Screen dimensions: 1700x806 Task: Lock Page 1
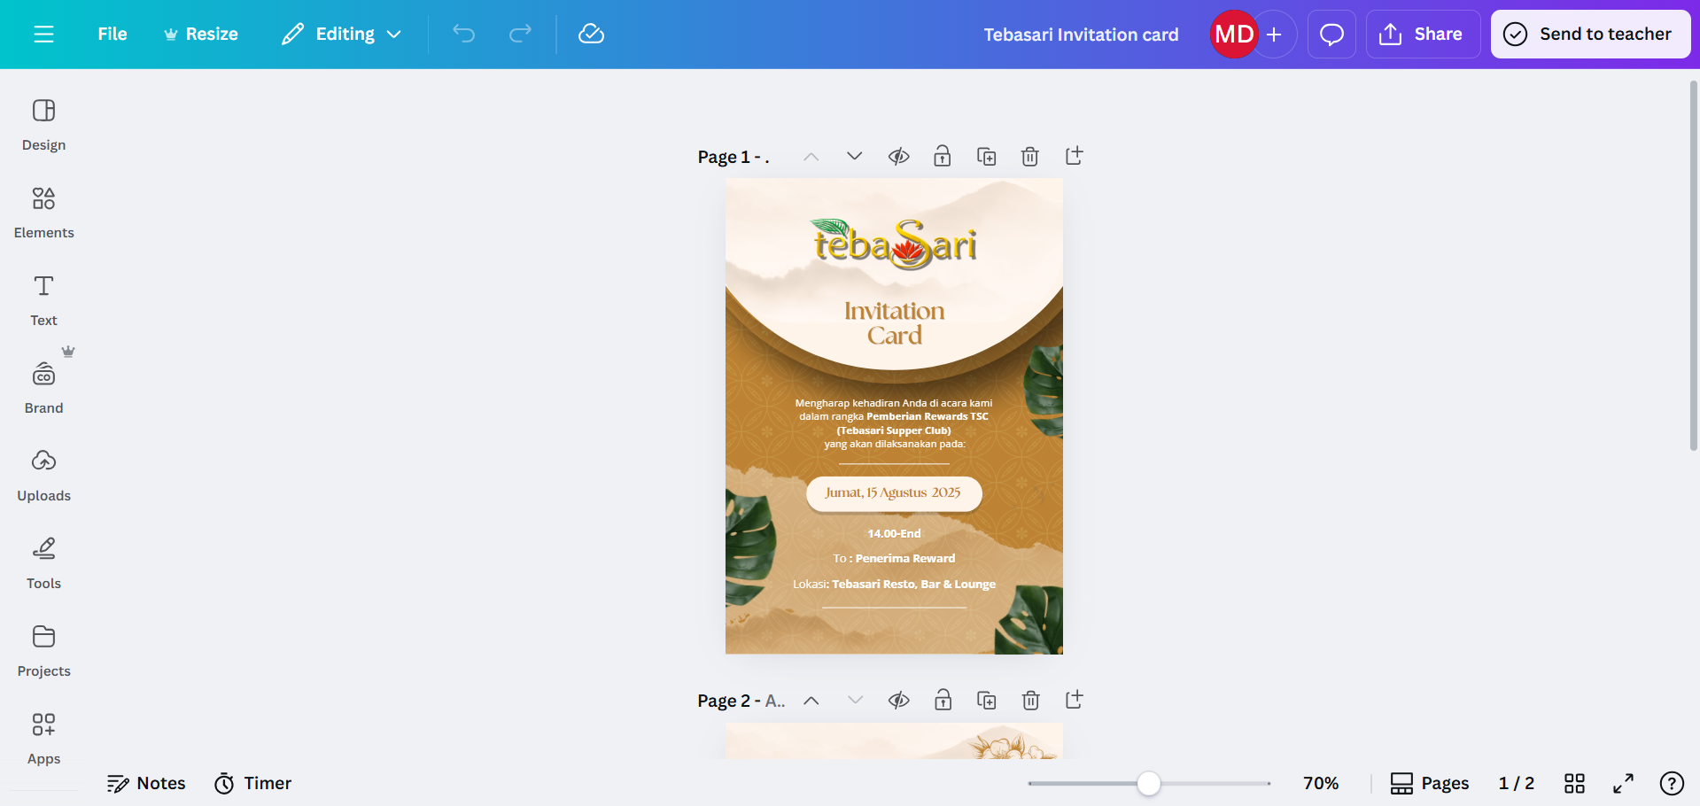tap(942, 157)
